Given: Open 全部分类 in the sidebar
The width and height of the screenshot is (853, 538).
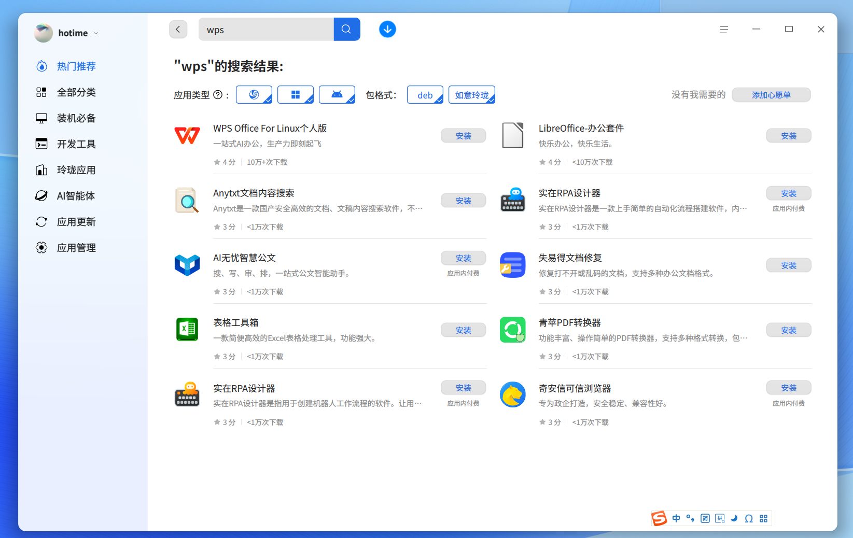Looking at the screenshot, I should coord(76,92).
